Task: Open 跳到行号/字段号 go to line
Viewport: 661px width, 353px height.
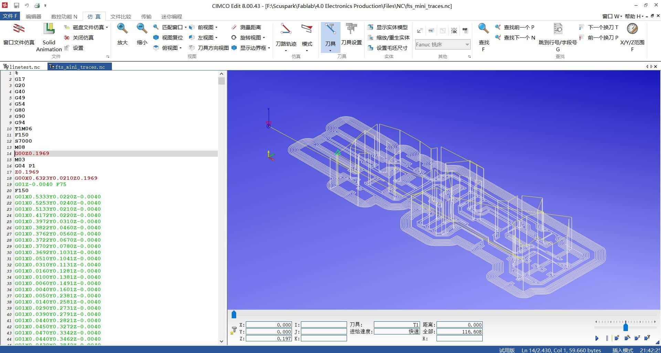Action: pyautogui.click(x=558, y=37)
